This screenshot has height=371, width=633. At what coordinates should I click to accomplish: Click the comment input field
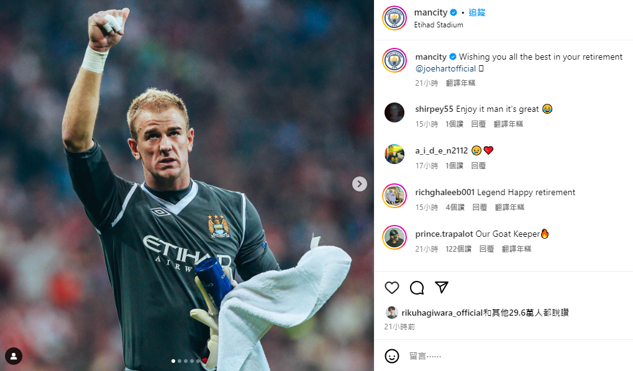click(517, 356)
